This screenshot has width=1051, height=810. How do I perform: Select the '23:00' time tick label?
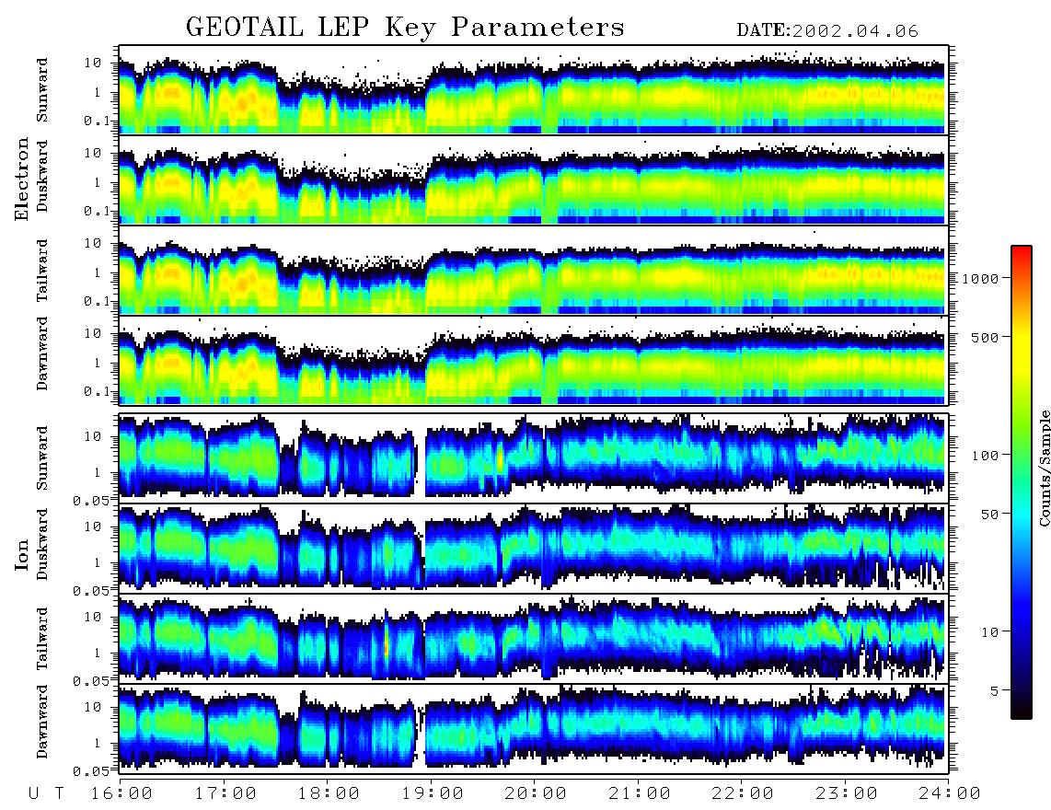pos(846,793)
